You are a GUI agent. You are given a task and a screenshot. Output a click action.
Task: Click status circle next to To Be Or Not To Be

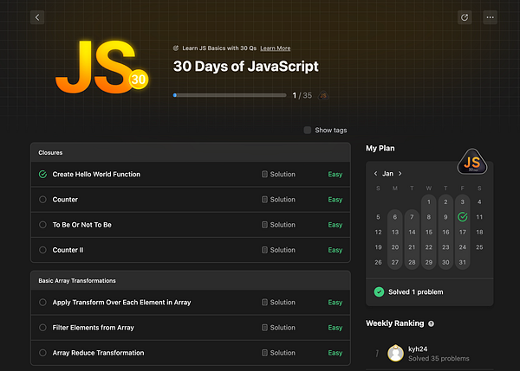[x=42, y=225]
